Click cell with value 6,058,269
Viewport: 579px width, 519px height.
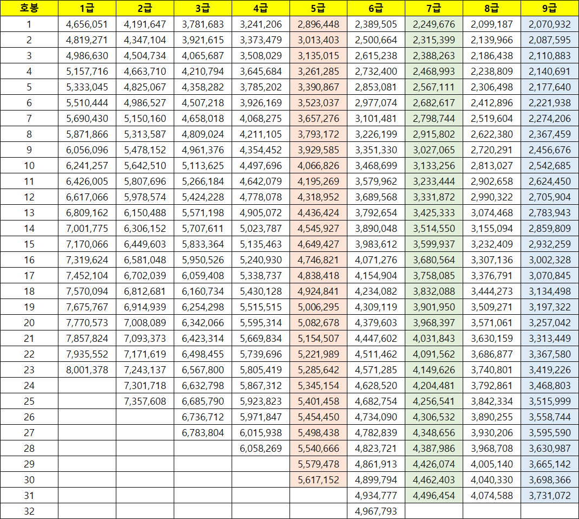(261, 449)
